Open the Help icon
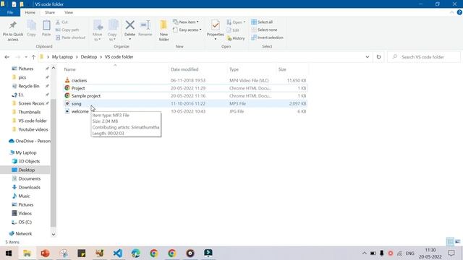463x260 pixels. click(x=459, y=12)
